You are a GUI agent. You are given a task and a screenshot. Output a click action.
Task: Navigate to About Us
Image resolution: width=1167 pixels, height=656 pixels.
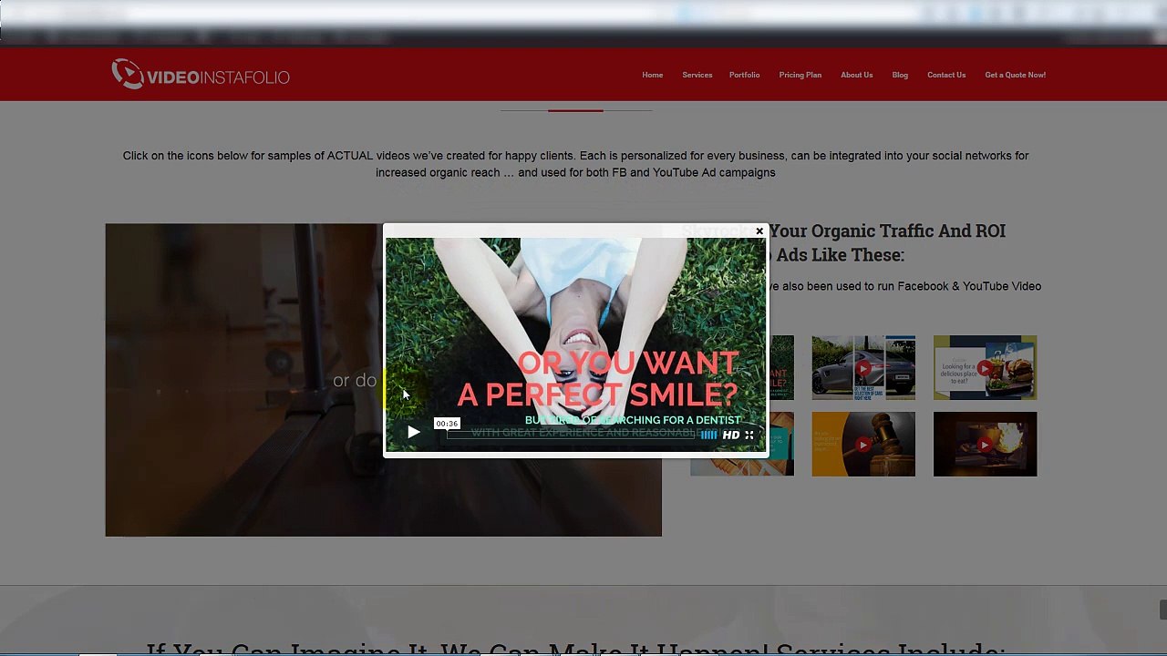coord(857,75)
